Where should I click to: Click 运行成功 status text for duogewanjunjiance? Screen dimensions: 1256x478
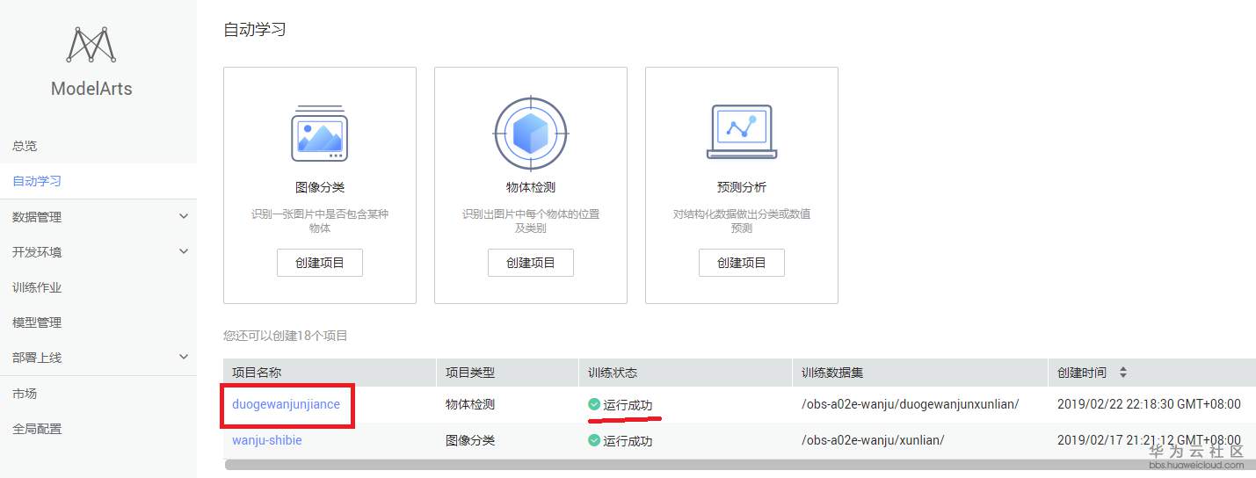tap(628, 405)
